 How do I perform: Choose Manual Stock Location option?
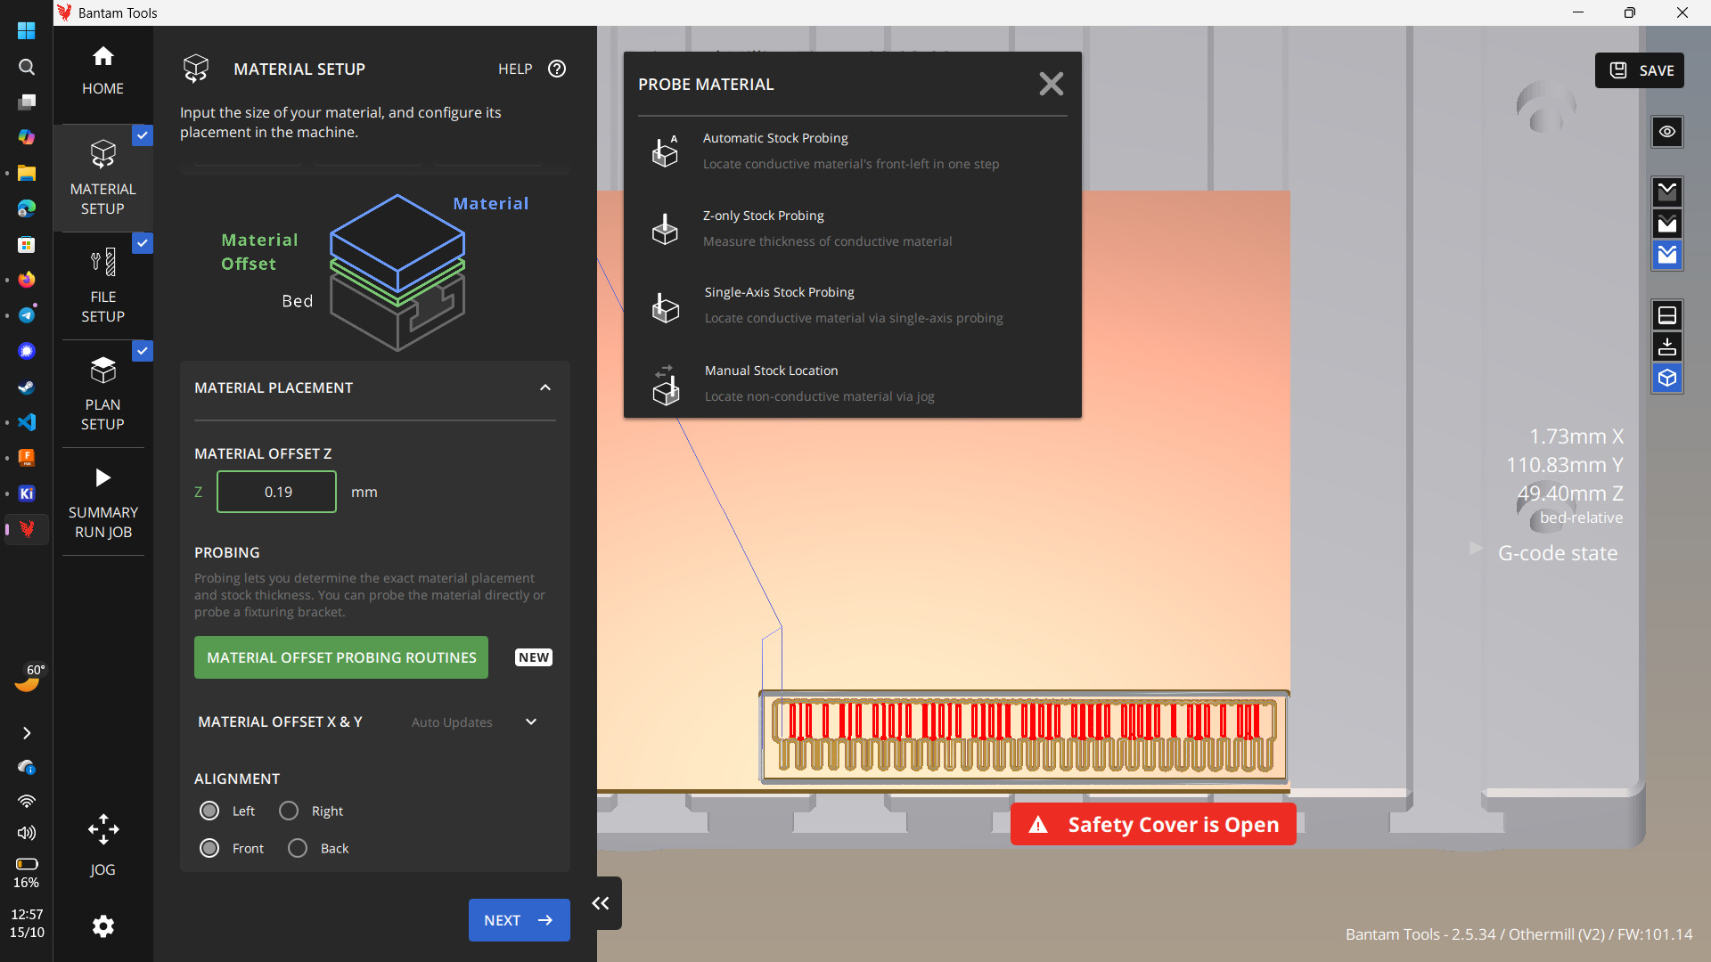click(853, 384)
